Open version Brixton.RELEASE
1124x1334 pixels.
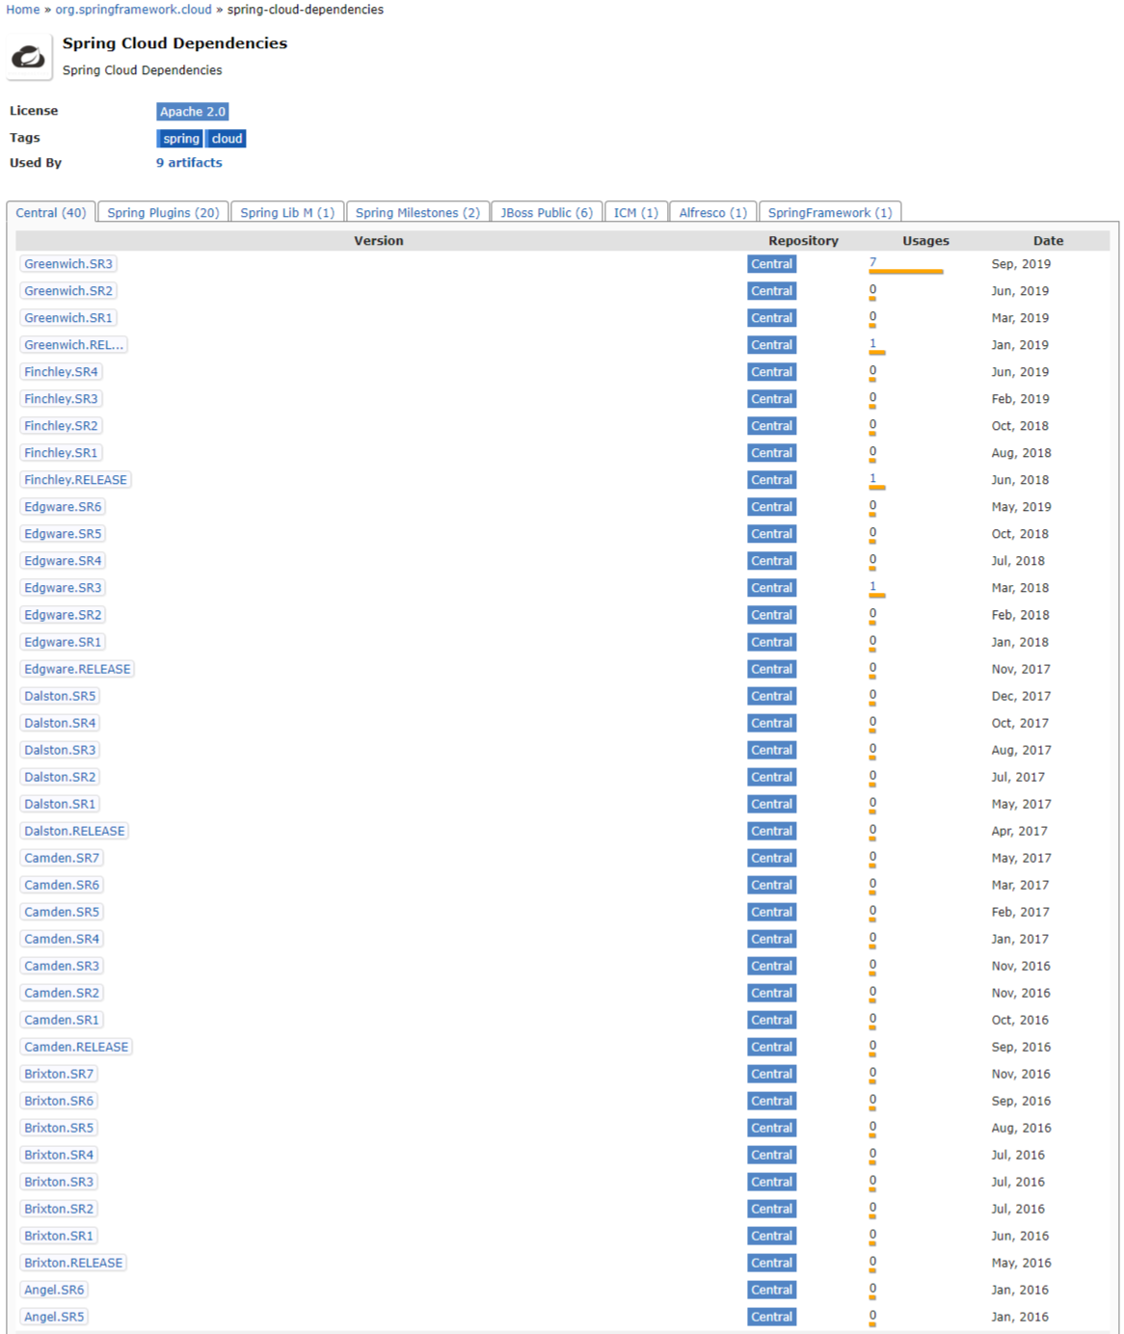point(73,1263)
